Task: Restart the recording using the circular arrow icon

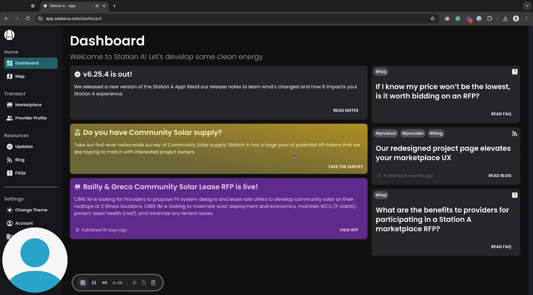Action: pos(144,283)
